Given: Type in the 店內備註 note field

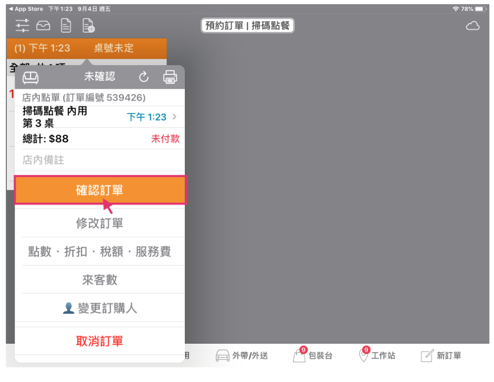Looking at the screenshot, I should [100, 160].
